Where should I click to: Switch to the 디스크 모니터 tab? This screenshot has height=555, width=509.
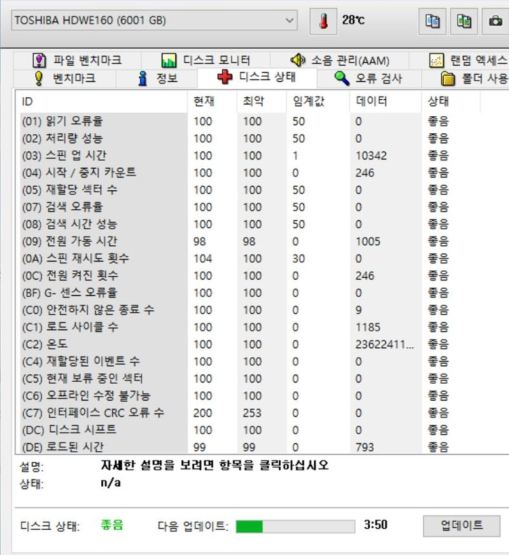pos(206,60)
